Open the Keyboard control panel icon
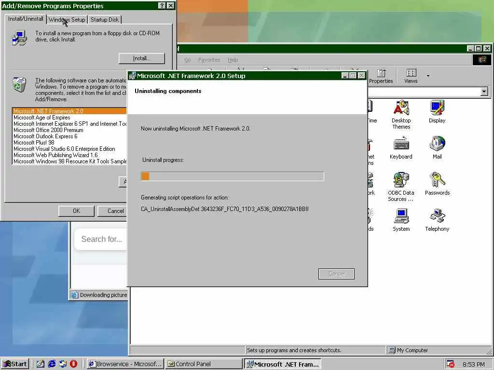 (x=401, y=148)
